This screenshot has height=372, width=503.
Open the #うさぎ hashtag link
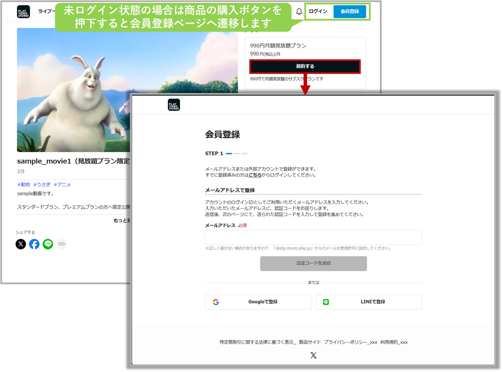42,185
